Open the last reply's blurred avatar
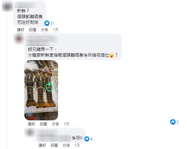 (x=29, y=132)
